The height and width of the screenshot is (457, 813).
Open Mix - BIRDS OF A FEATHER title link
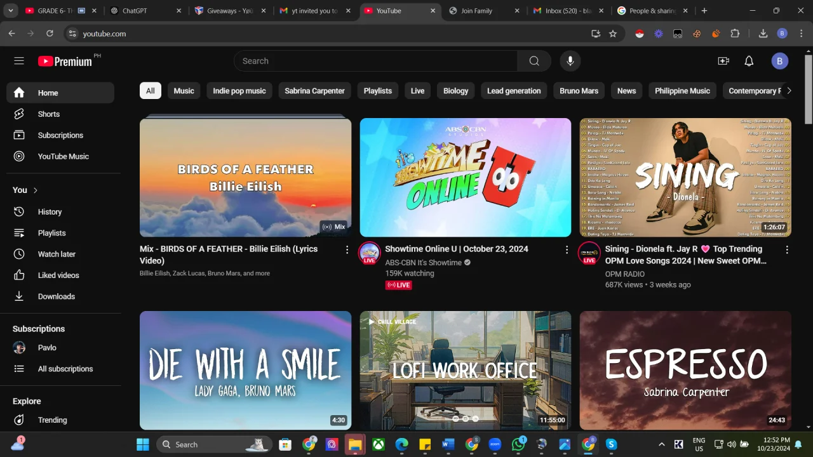coord(229,255)
